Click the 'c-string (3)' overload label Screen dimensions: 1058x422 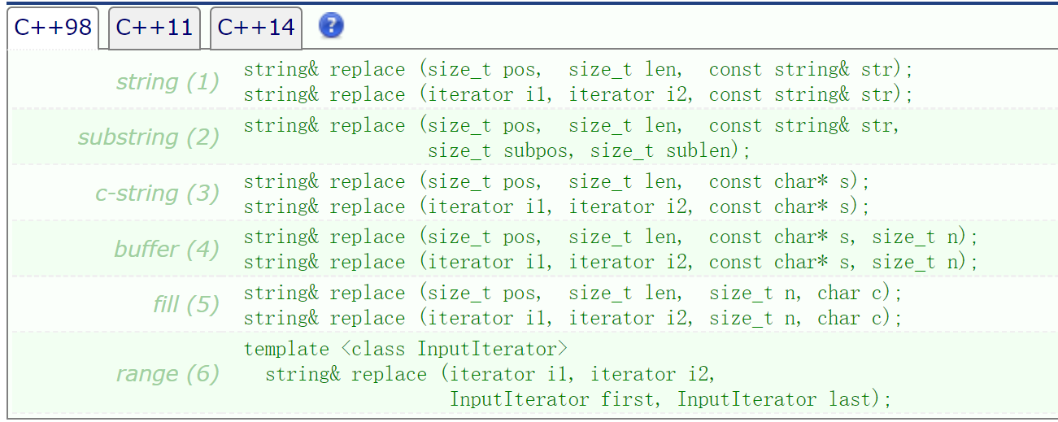[157, 194]
